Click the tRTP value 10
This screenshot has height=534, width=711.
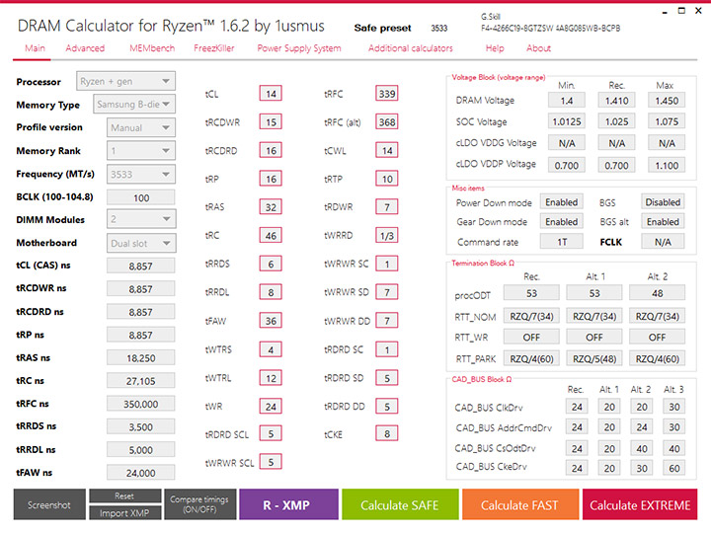(x=387, y=179)
